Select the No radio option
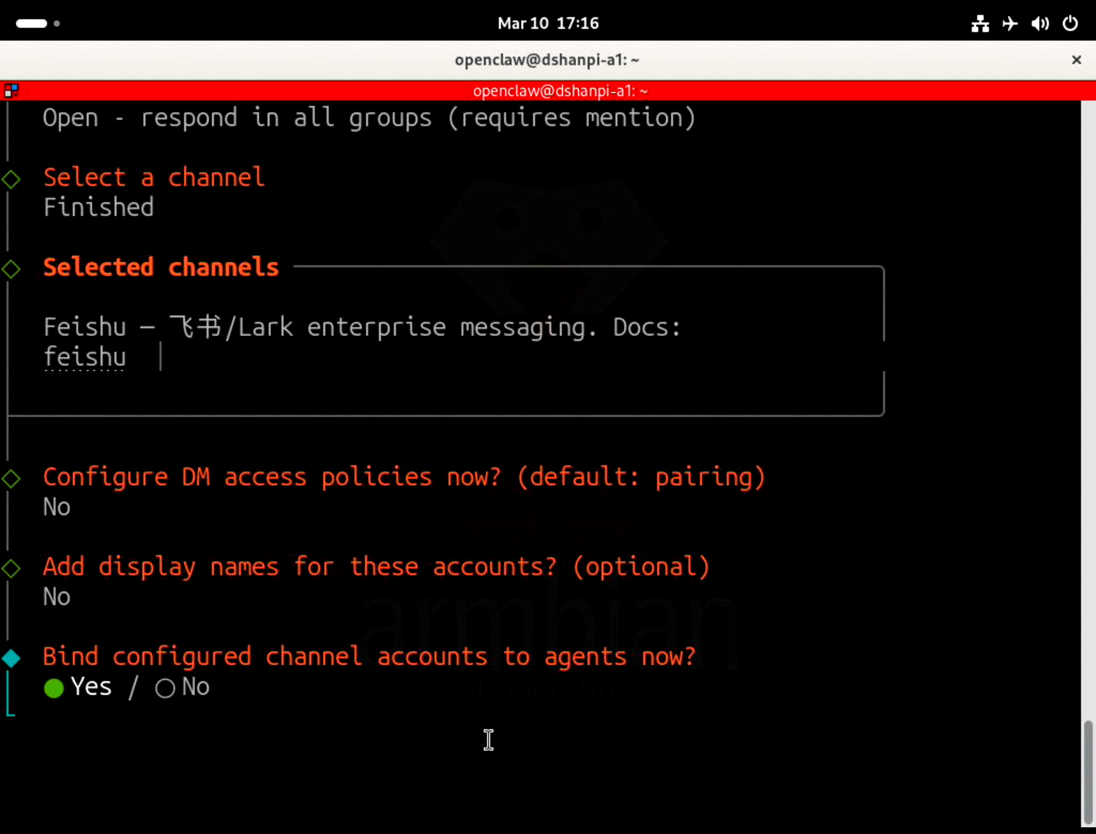 (x=165, y=688)
